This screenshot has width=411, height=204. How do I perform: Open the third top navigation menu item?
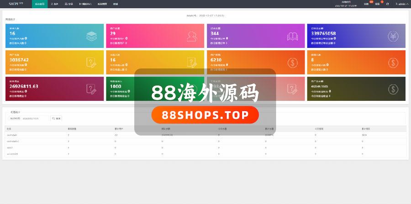click(69, 4)
